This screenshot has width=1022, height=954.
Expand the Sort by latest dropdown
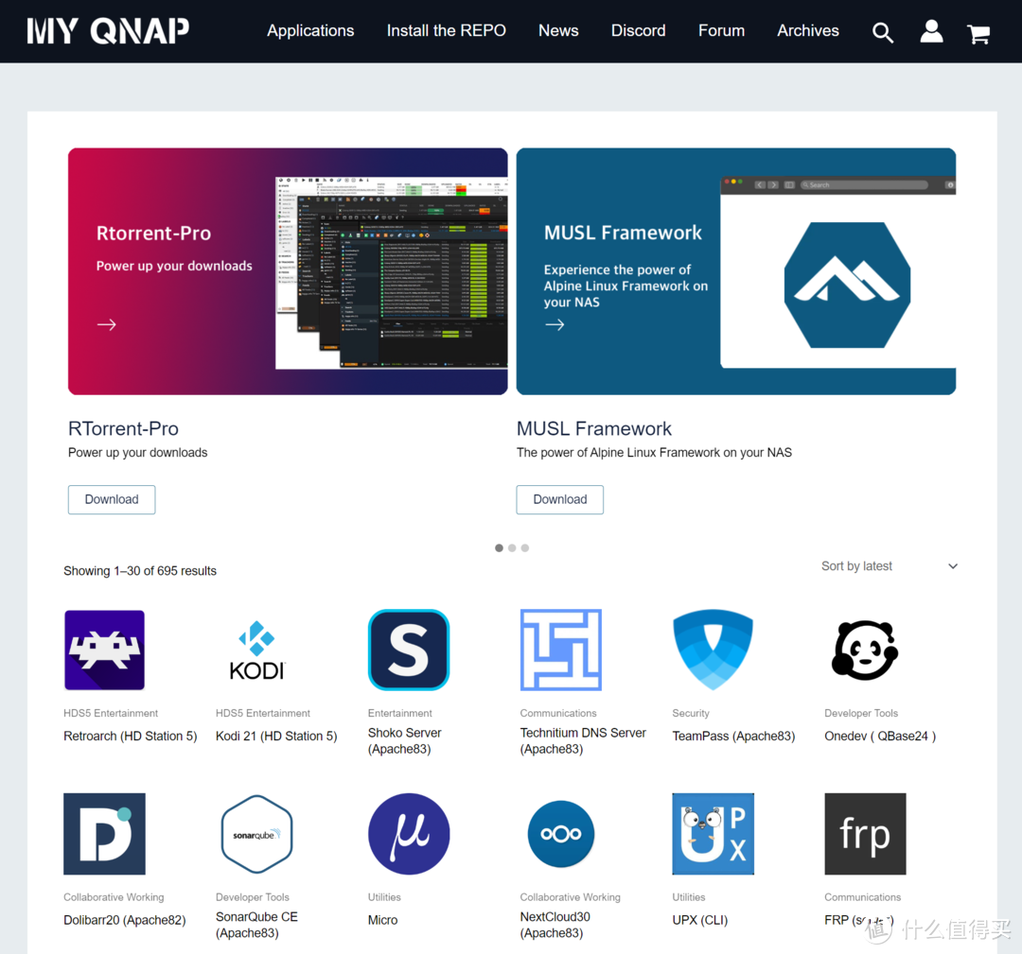(889, 566)
